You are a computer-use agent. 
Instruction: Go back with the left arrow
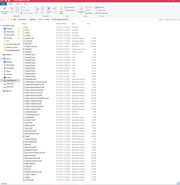coord(2,20)
